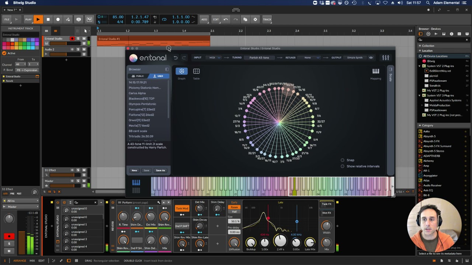The image size is (472, 265).
Task: Switch to the MIX panel view
Action: tap(32, 261)
